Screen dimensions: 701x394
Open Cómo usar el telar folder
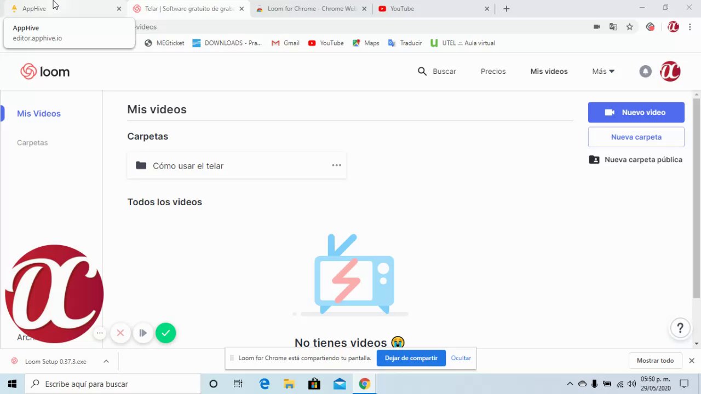click(x=237, y=165)
